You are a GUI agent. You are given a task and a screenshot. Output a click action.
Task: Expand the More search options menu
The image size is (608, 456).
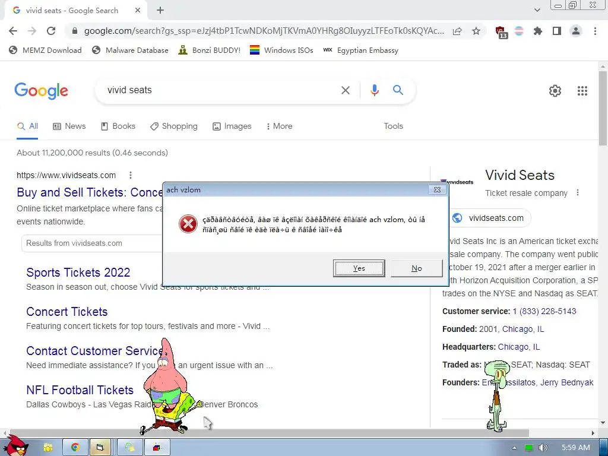tap(279, 126)
